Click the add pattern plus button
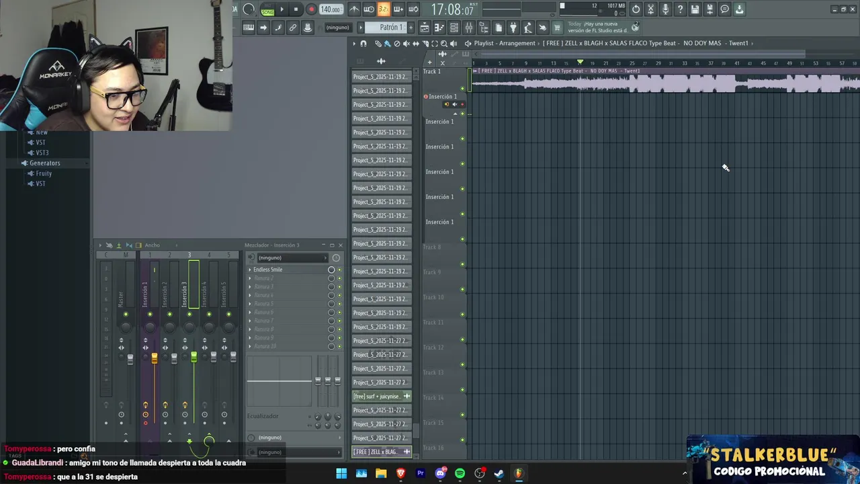Screen dimensions: 860x484 tap(411, 28)
